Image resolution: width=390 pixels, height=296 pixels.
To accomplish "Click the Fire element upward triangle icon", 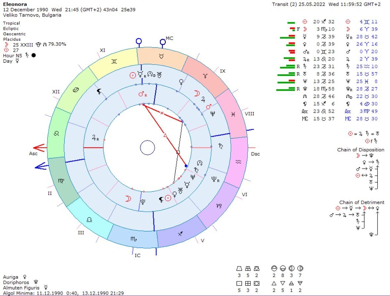I will tap(274, 283).
